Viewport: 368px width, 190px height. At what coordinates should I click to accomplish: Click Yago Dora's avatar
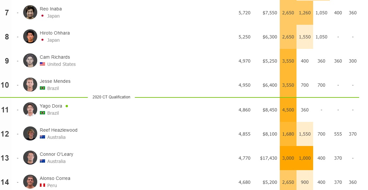[30, 110]
